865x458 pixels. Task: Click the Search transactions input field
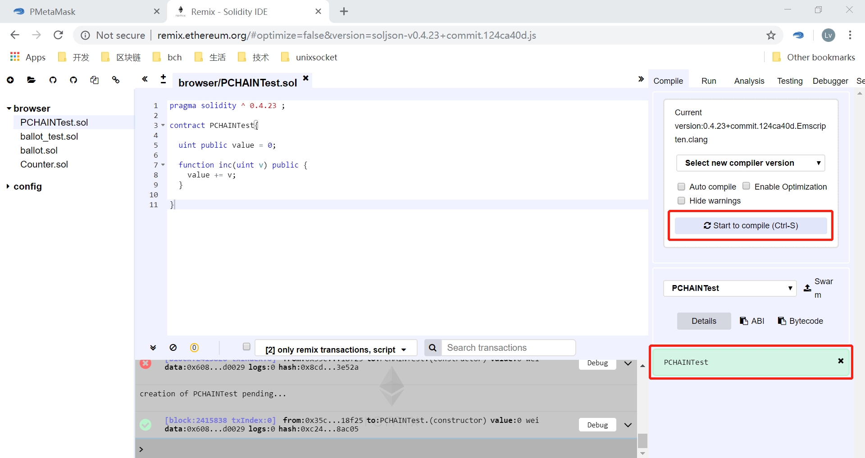pyautogui.click(x=508, y=348)
